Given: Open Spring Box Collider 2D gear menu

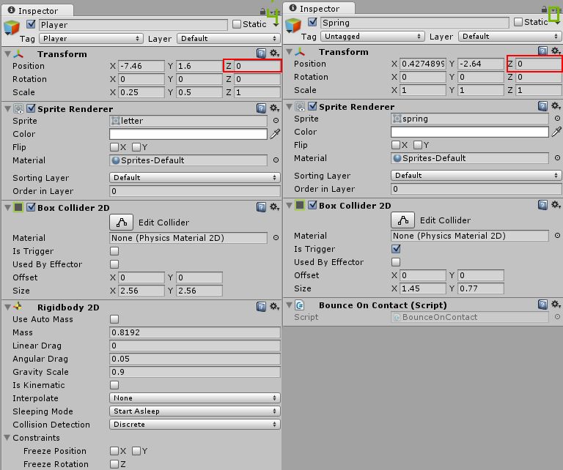Looking at the screenshot, I should [x=556, y=205].
